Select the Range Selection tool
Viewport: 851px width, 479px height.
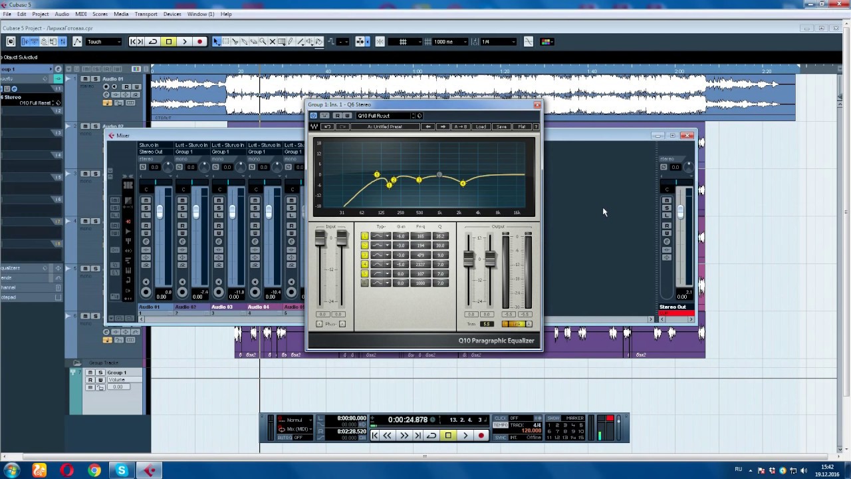tap(226, 41)
